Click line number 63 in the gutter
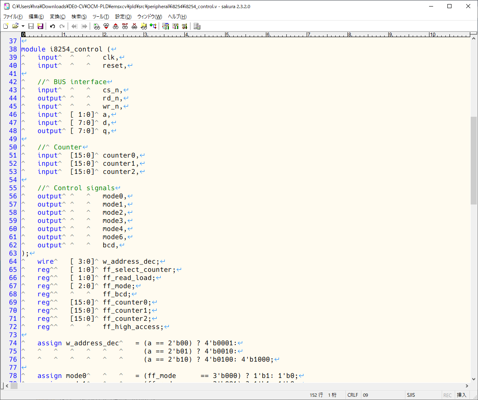Image resolution: width=478 pixels, height=400 pixels. (13, 253)
